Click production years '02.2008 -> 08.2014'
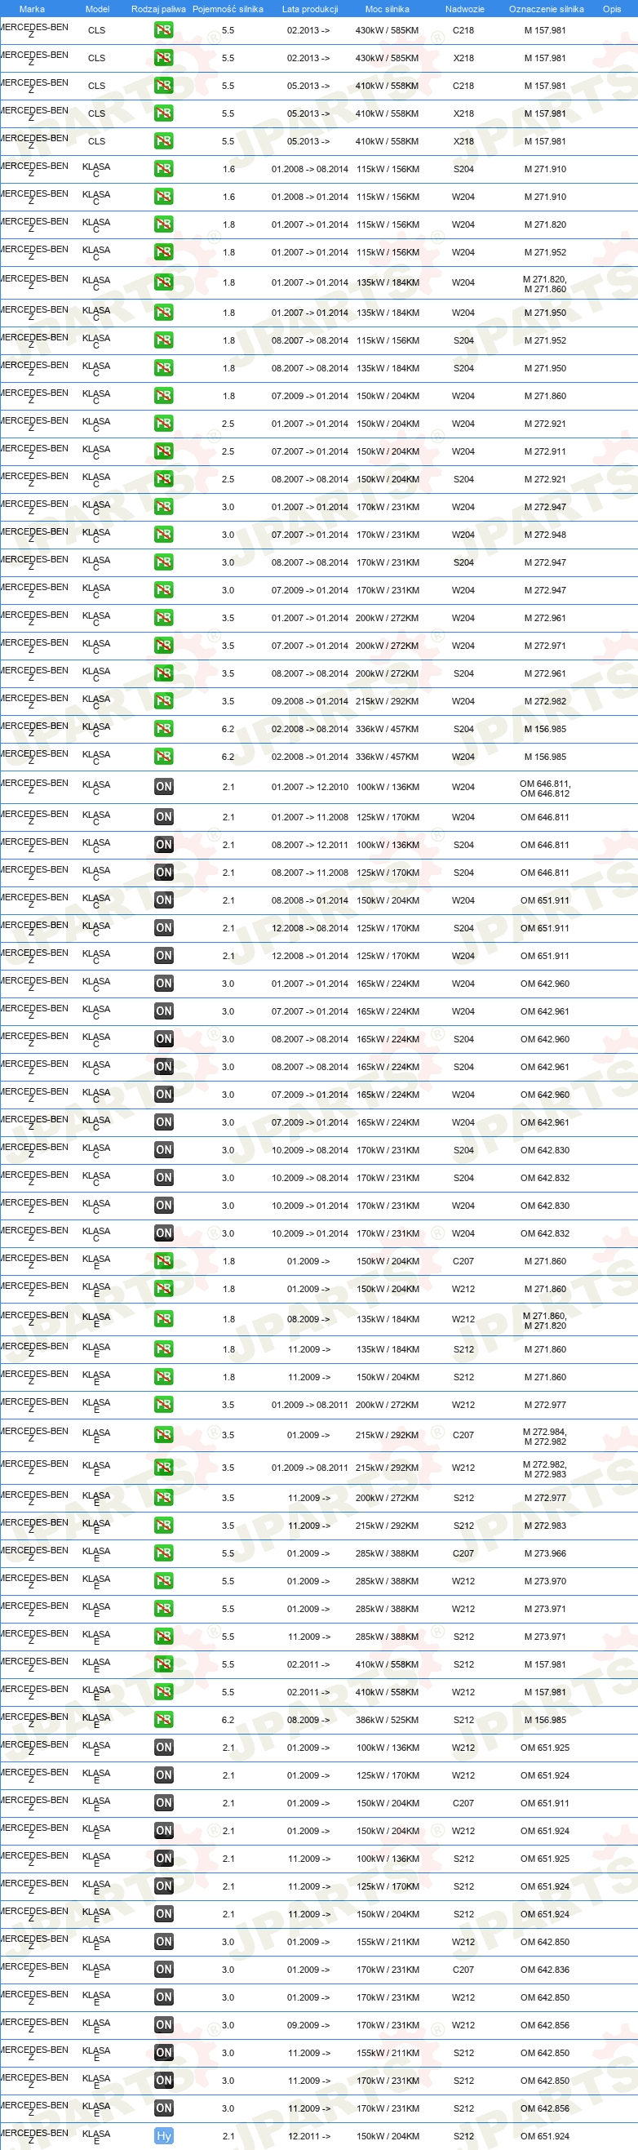This screenshot has height=2150, width=638. coord(309,730)
